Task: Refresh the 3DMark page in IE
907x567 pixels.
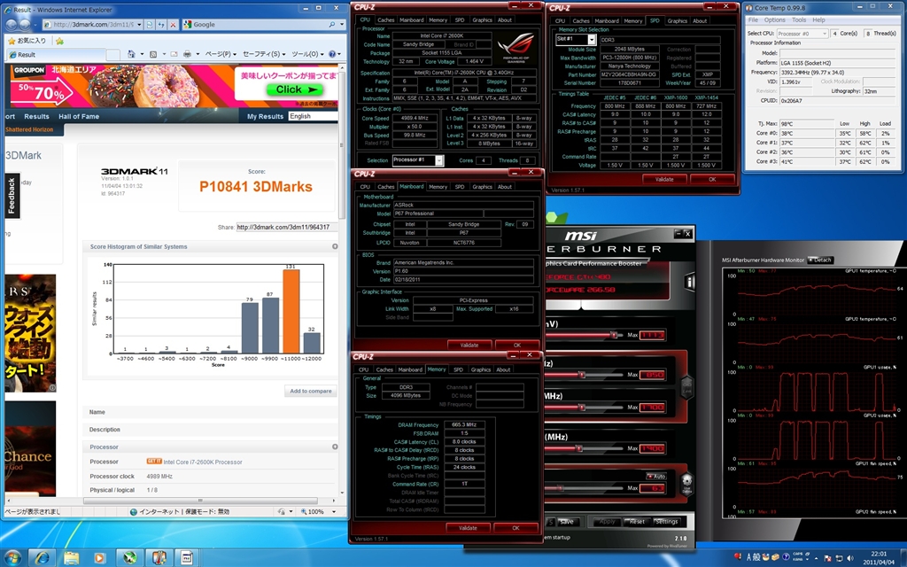Action: tap(161, 24)
